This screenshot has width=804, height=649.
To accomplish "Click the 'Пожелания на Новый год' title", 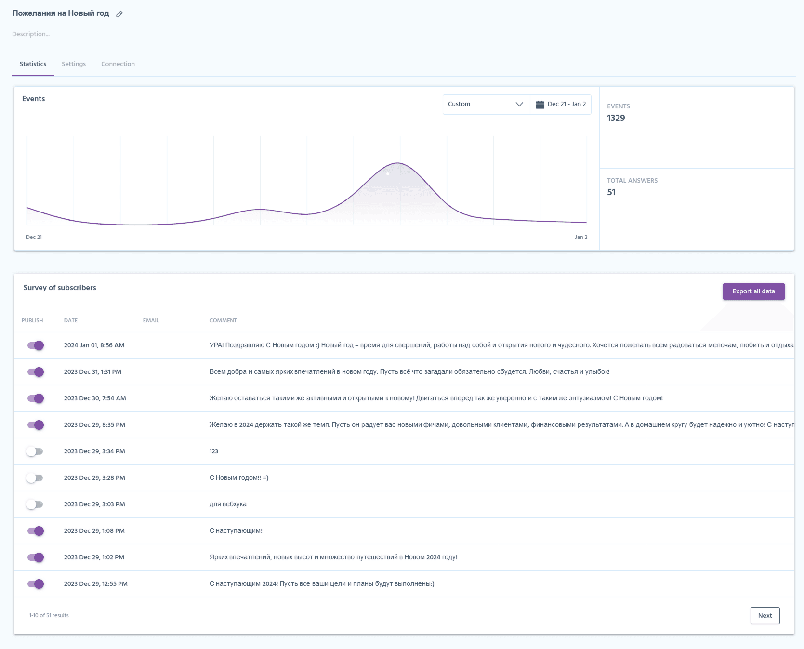I will tap(61, 13).
